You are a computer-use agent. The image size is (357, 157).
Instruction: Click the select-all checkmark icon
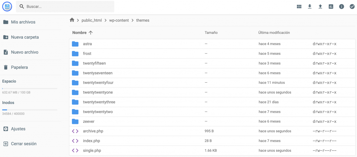coord(352,7)
